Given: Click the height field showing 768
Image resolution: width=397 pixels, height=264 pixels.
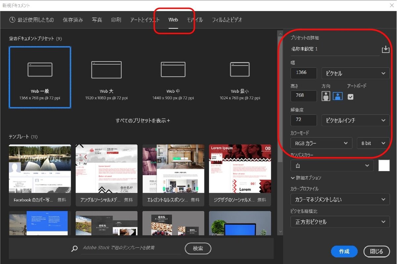Looking at the screenshot, I should 304,96.
